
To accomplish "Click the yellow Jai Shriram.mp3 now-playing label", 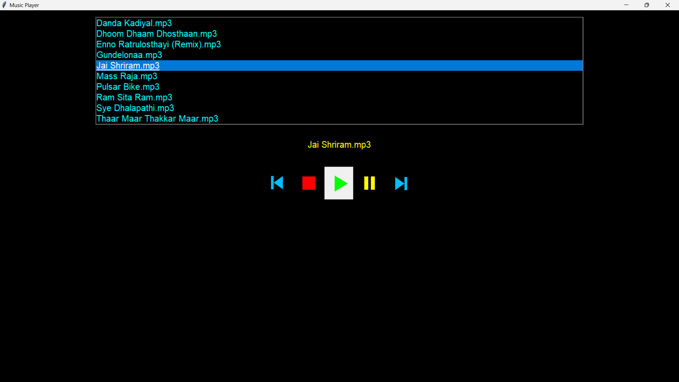I will point(339,144).
